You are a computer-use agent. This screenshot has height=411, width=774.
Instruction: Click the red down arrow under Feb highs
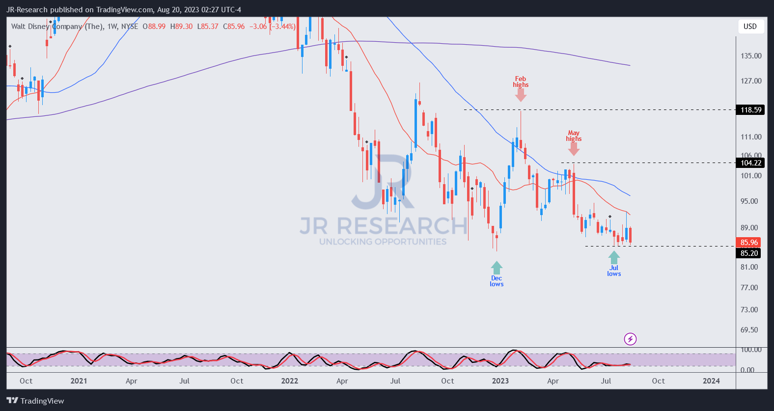[x=521, y=95]
